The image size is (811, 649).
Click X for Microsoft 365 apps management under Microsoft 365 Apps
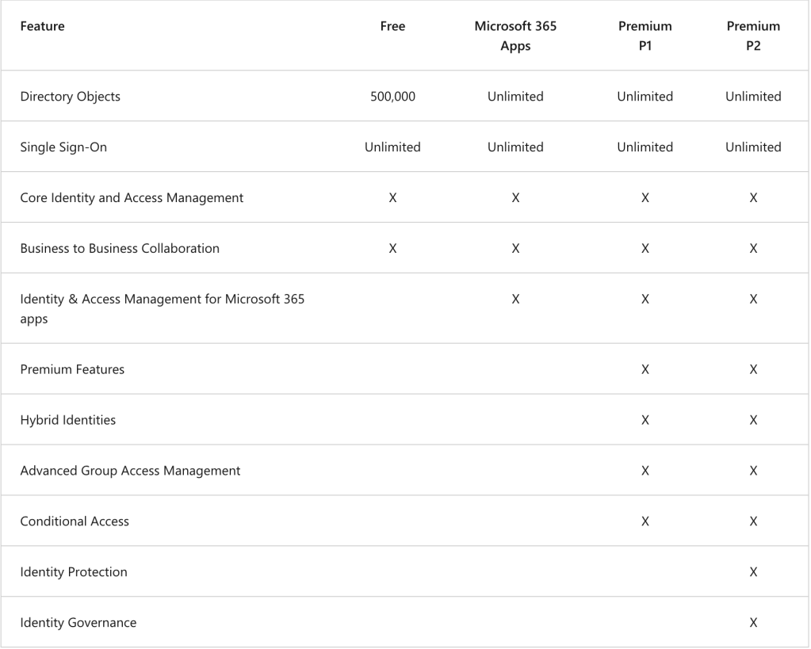(515, 300)
